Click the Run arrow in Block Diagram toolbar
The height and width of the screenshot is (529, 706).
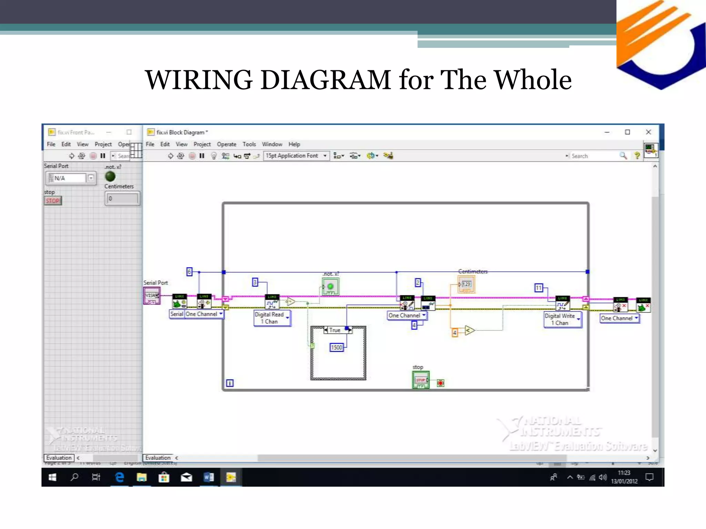point(171,156)
